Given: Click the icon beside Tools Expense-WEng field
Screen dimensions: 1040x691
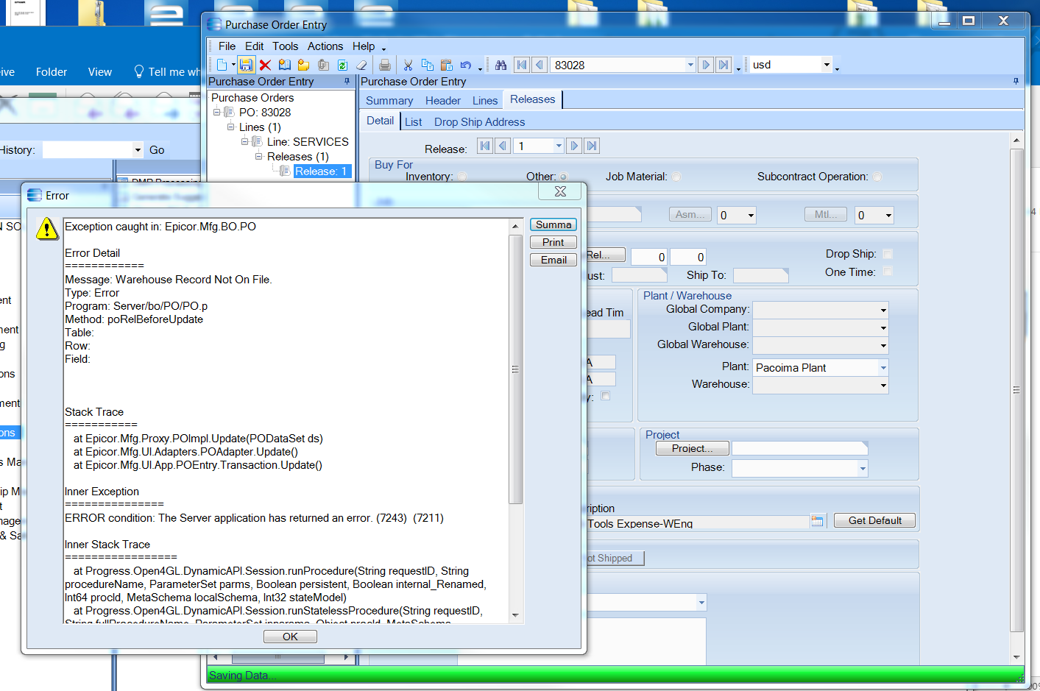Looking at the screenshot, I should [x=817, y=520].
